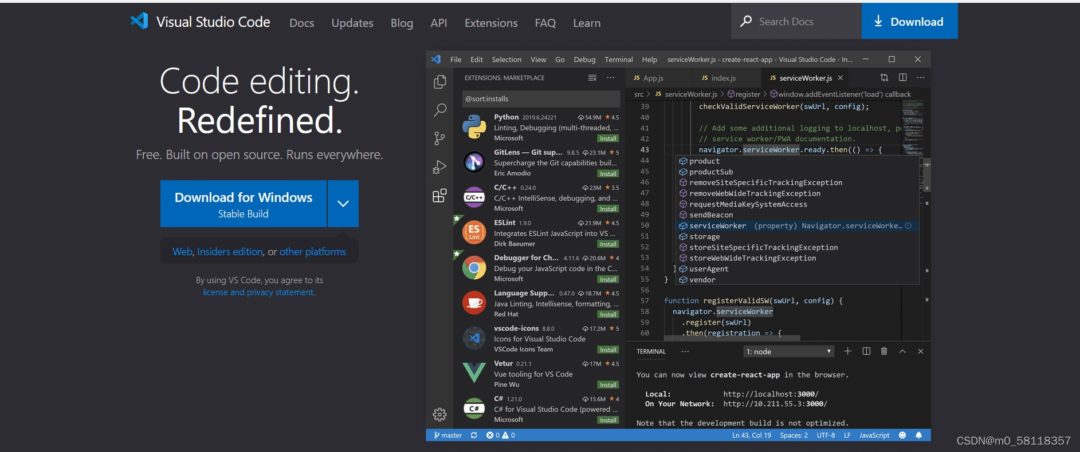Open the File menu
The image size is (1080, 452).
pos(456,60)
